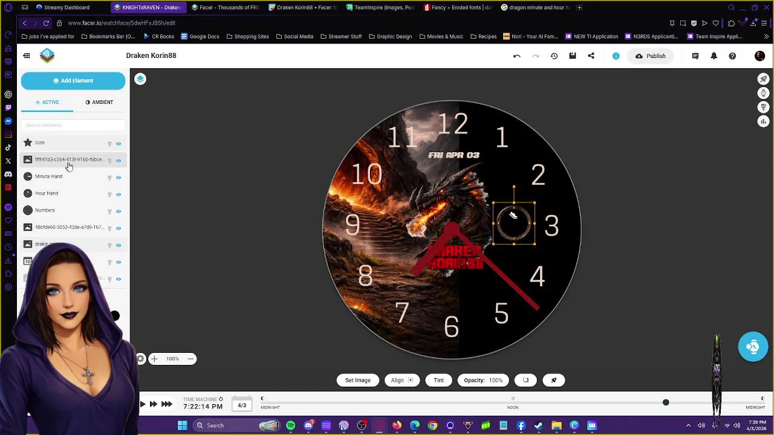Click the filter icon on Numbers row
Viewport: 774px width, 435px height.
(109, 211)
